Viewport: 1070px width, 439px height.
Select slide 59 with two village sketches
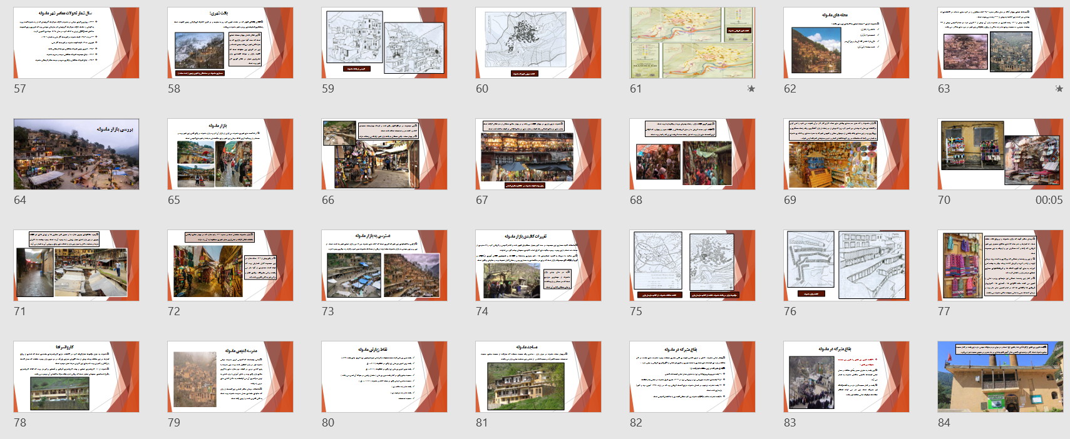[x=384, y=43]
